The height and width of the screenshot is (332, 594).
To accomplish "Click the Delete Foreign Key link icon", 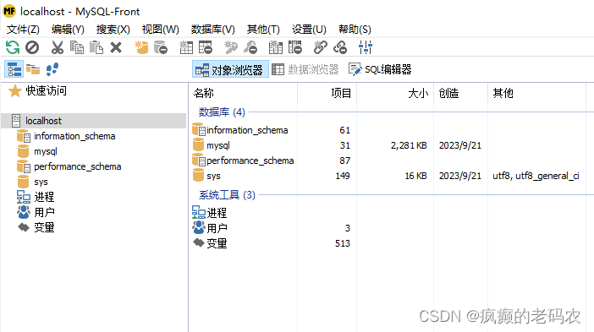I will 340,47.
